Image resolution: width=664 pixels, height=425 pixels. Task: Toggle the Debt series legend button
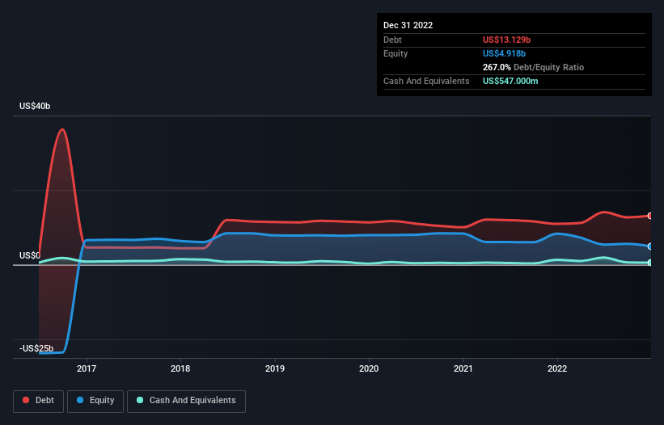point(39,401)
